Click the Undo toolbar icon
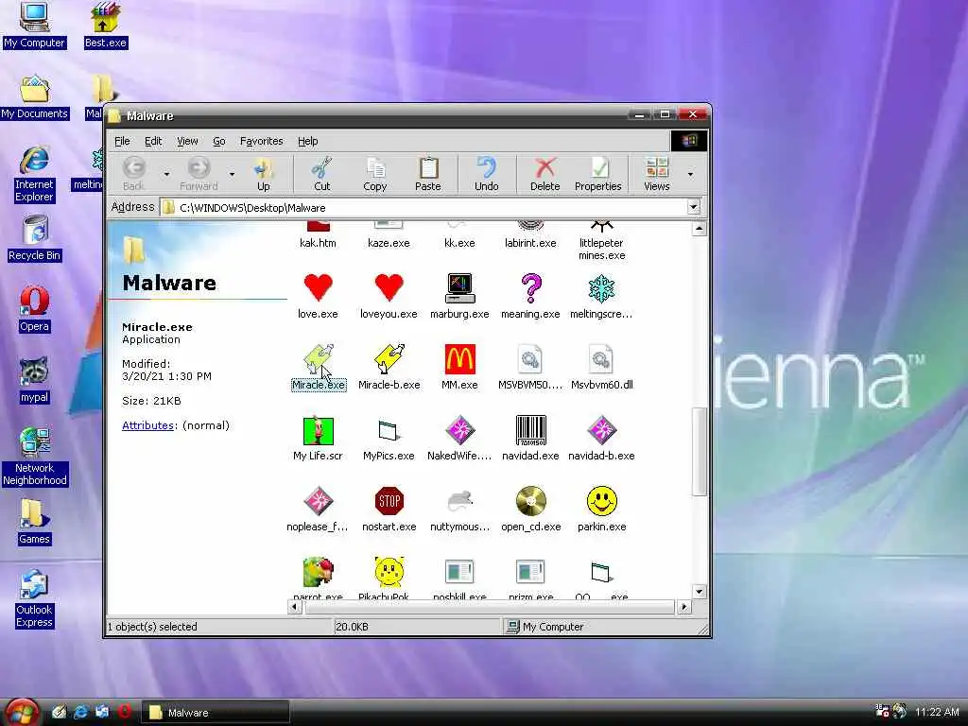968x726 pixels. (x=487, y=174)
